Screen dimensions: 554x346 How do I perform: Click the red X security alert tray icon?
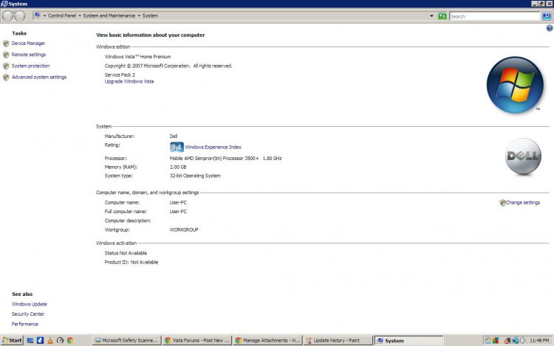507,340
